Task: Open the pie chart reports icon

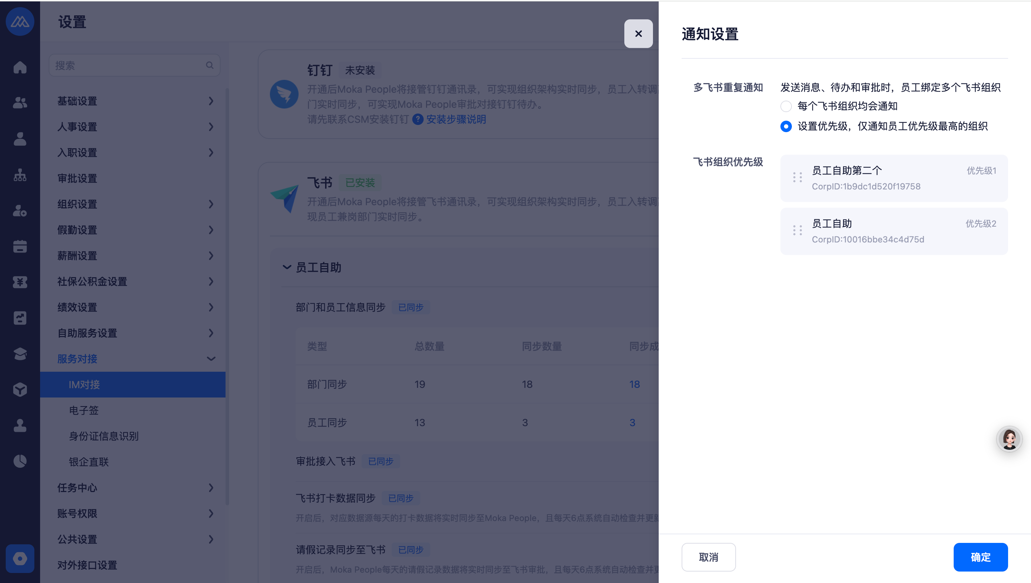Action: [x=20, y=461]
